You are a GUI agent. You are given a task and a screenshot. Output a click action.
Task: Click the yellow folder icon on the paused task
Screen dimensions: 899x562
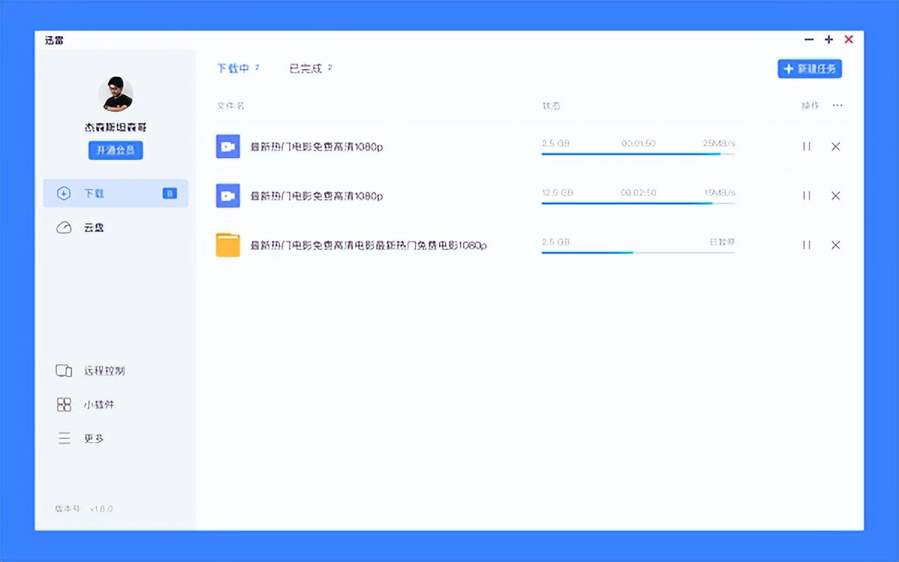point(228,244)
